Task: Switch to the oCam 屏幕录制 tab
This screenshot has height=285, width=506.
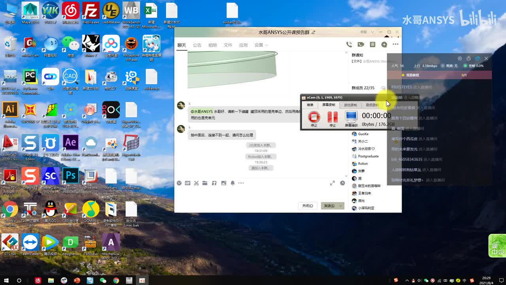Action: pyautogui.click(x=329, y=105)
